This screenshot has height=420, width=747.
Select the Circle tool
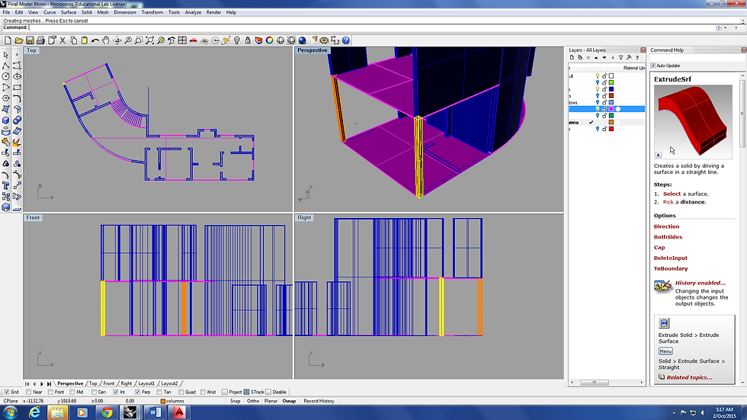[6, 76]
